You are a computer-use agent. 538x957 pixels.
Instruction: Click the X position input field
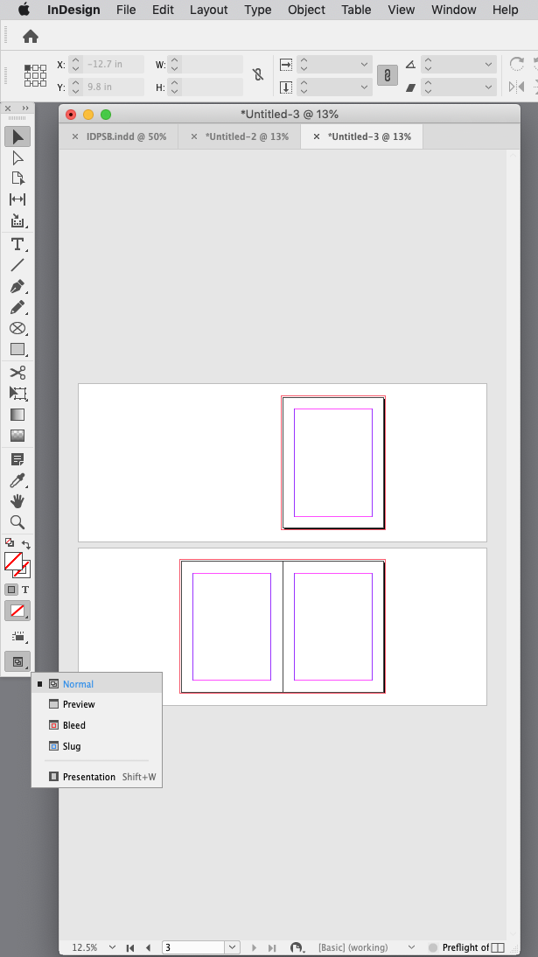tap(114, 64)
